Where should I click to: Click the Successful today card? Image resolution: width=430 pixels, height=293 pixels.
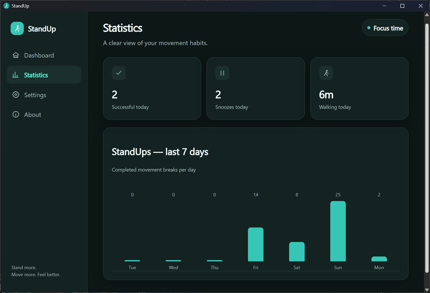[152, 89]
